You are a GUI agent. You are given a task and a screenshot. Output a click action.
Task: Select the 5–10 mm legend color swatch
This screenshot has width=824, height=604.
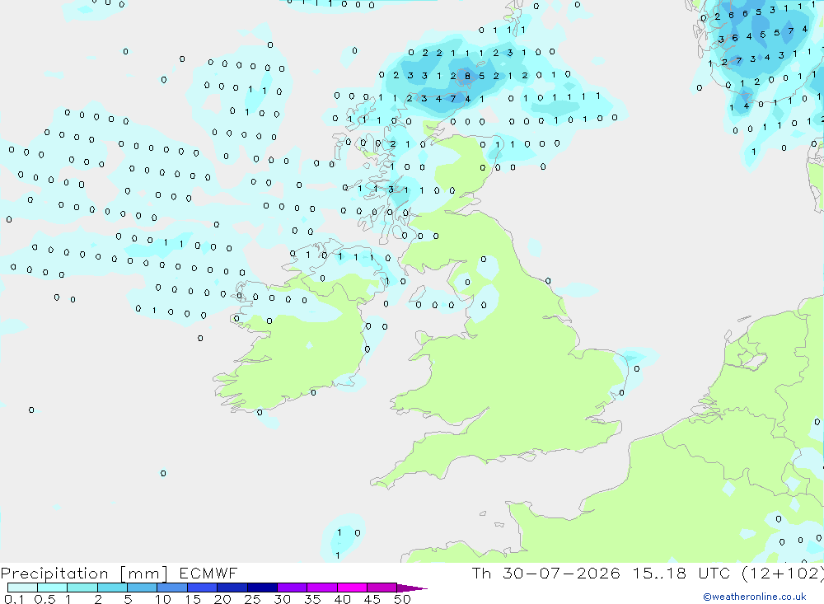(143, 588)
